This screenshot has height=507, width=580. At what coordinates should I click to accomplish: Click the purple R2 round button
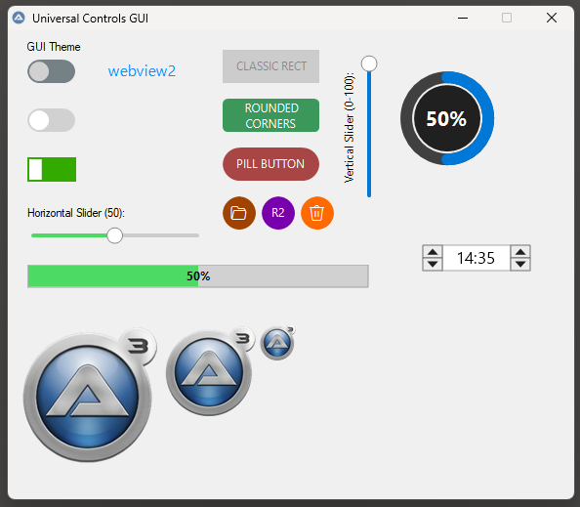point(278,213)
